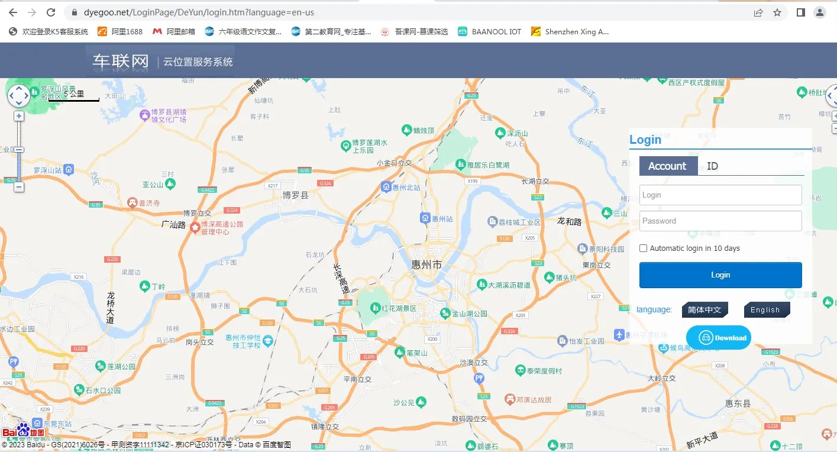Click the Password input field
This screenshot has height=452, width=837.
point(720,221)
